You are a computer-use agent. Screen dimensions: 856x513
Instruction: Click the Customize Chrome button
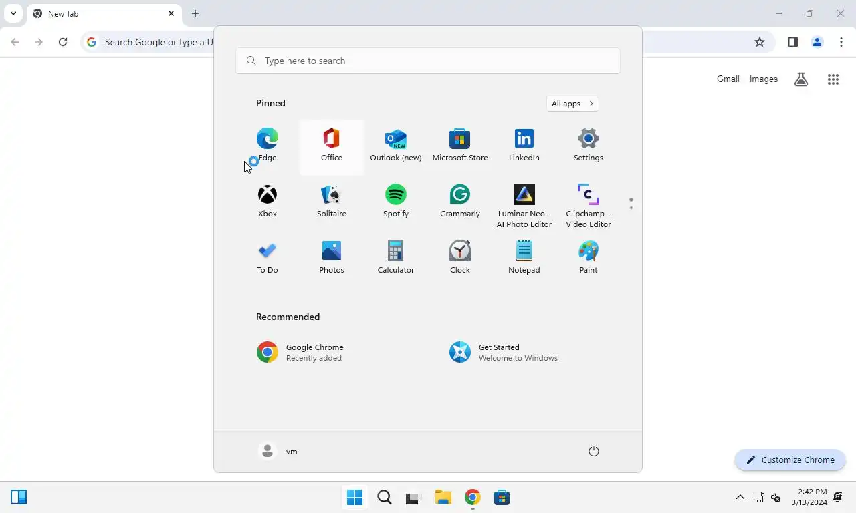[790, 460]
